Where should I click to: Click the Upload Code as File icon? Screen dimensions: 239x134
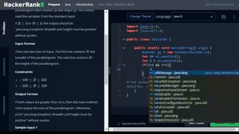tap(118, 124)
